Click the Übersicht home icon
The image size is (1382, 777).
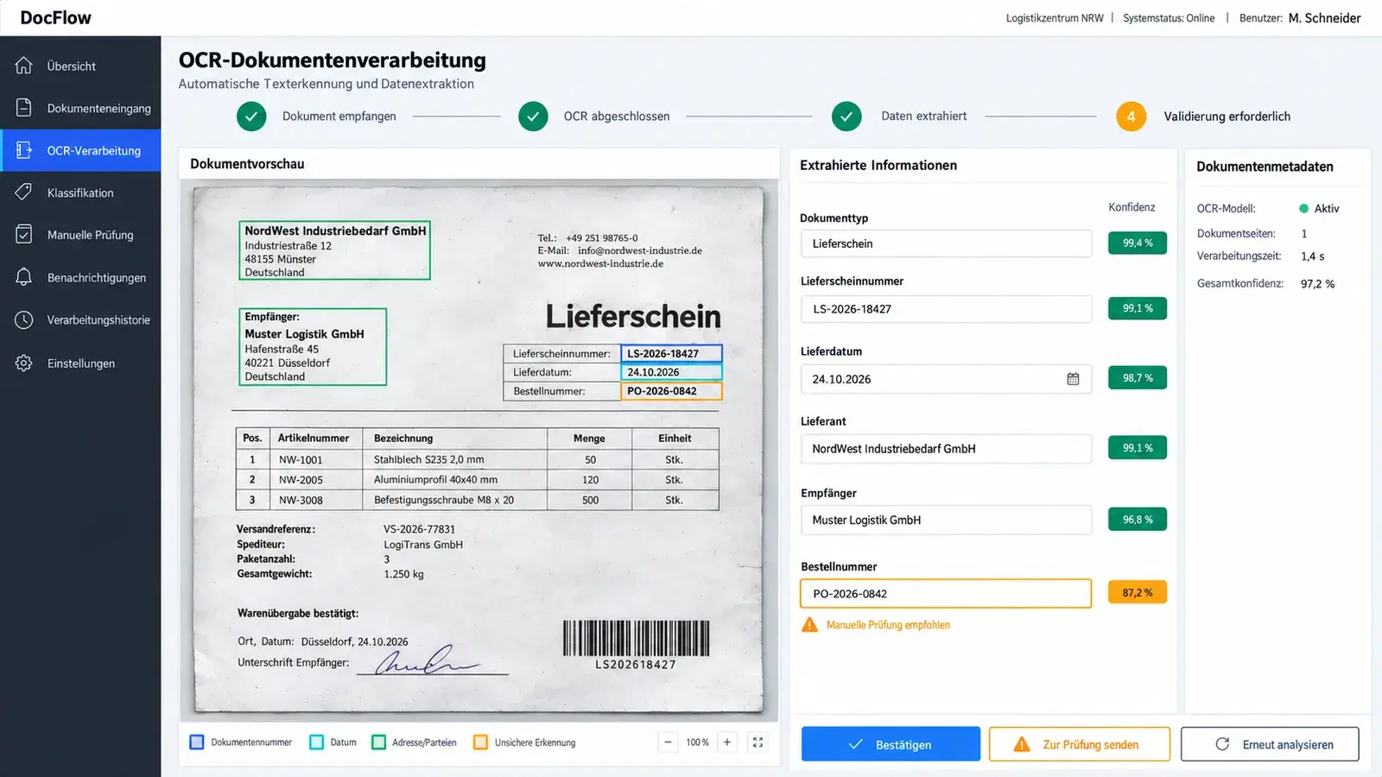[24, 66]
